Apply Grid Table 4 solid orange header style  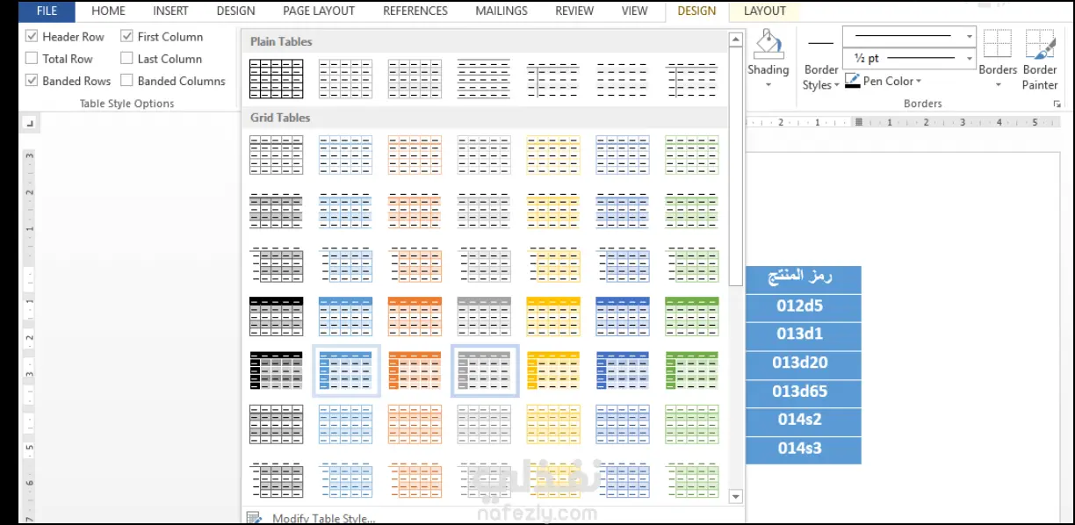(x=415, y=316)
